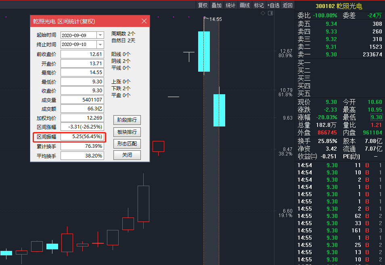Viewport: 385px width, 265px height.
Task: Click the 关闭 button in the dialog
Action: pos(127,155)
